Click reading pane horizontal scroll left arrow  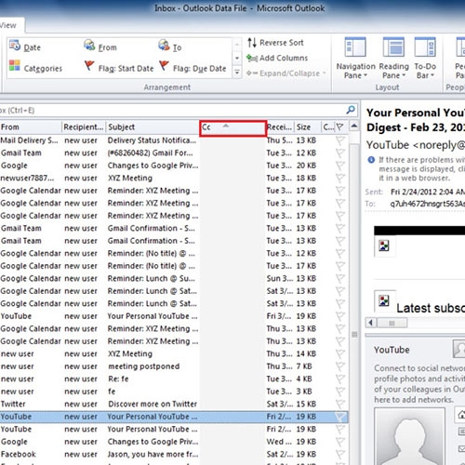tap(370, 323)
